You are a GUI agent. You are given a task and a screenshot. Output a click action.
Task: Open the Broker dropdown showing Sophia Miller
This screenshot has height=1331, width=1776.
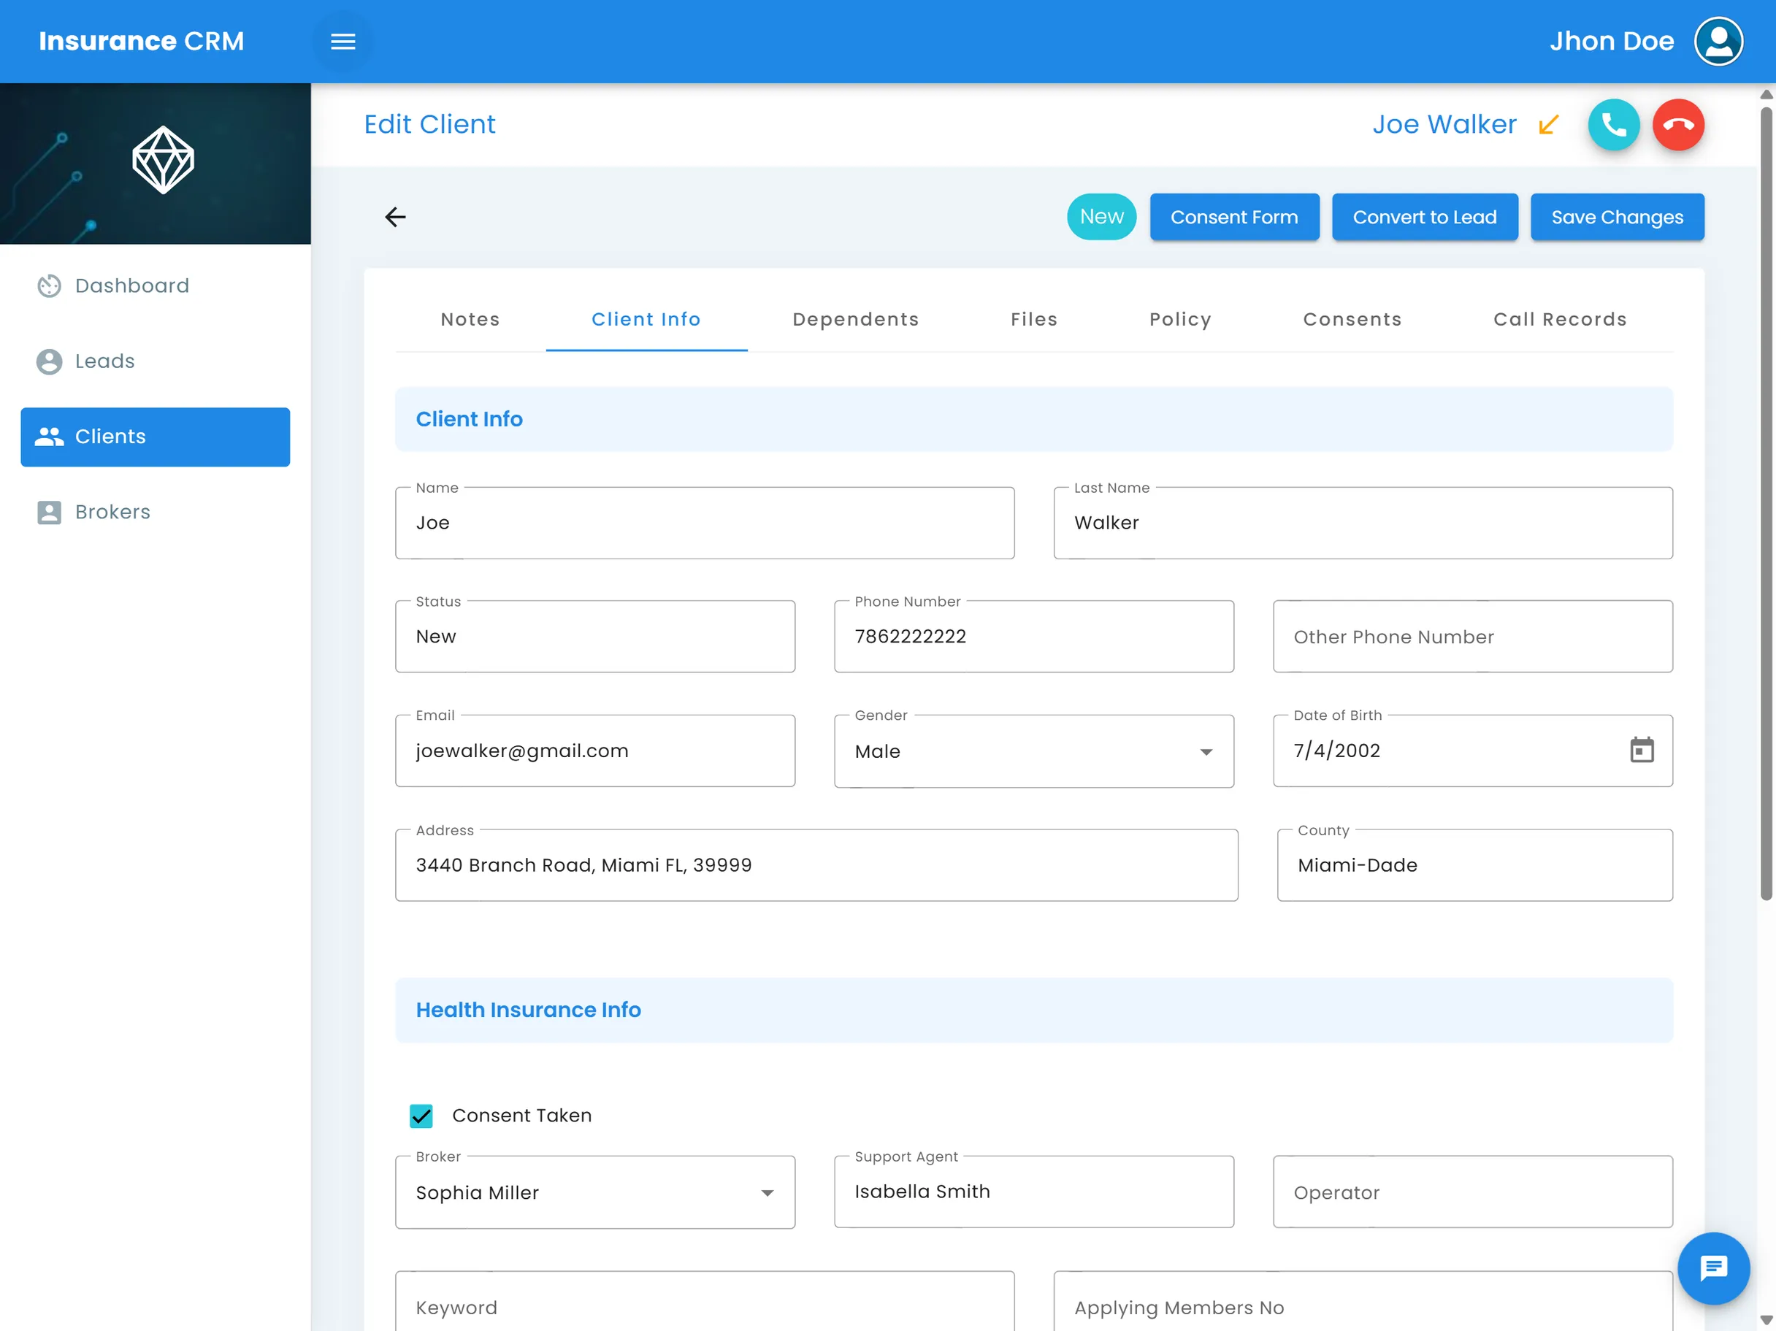pos(767,1193)
